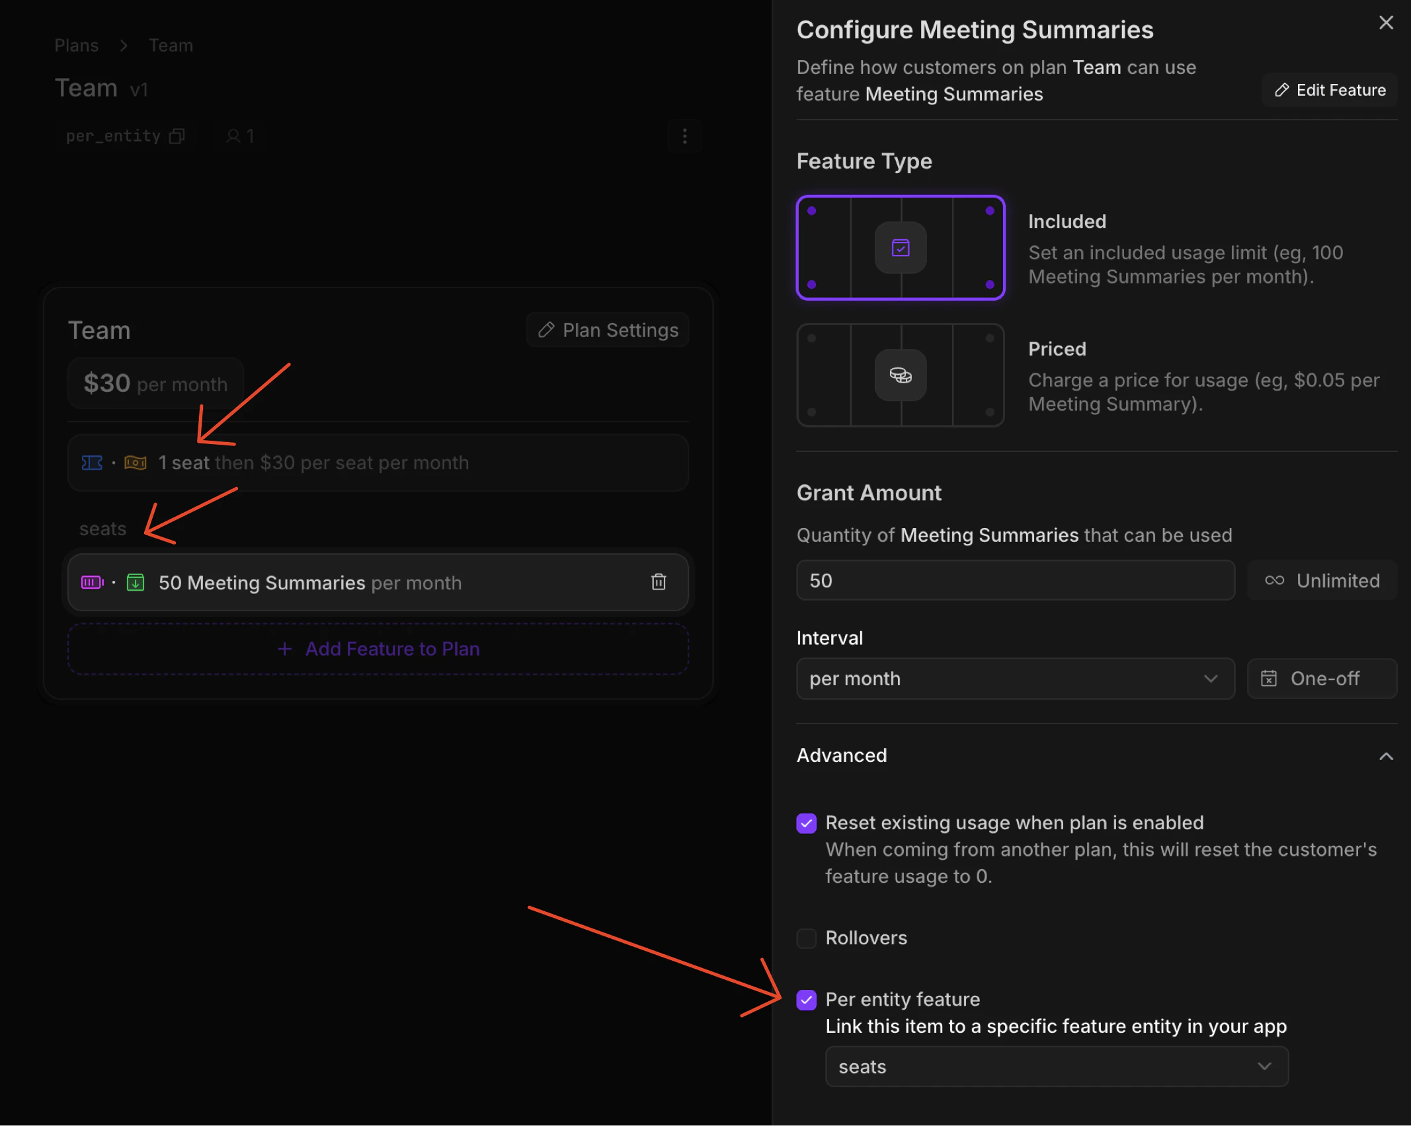Open the per month interval dropdown
Image resolution: width=1411 pixels, height=1126 pixels.
[1015, 679]
